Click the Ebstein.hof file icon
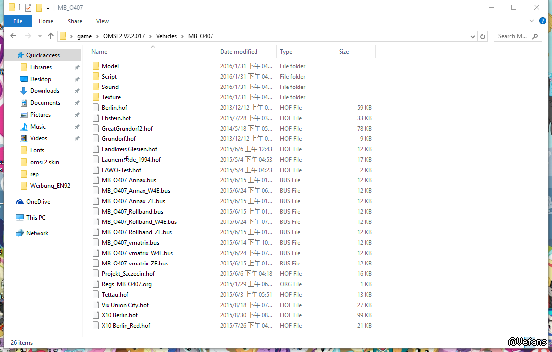 click(96, 118)
